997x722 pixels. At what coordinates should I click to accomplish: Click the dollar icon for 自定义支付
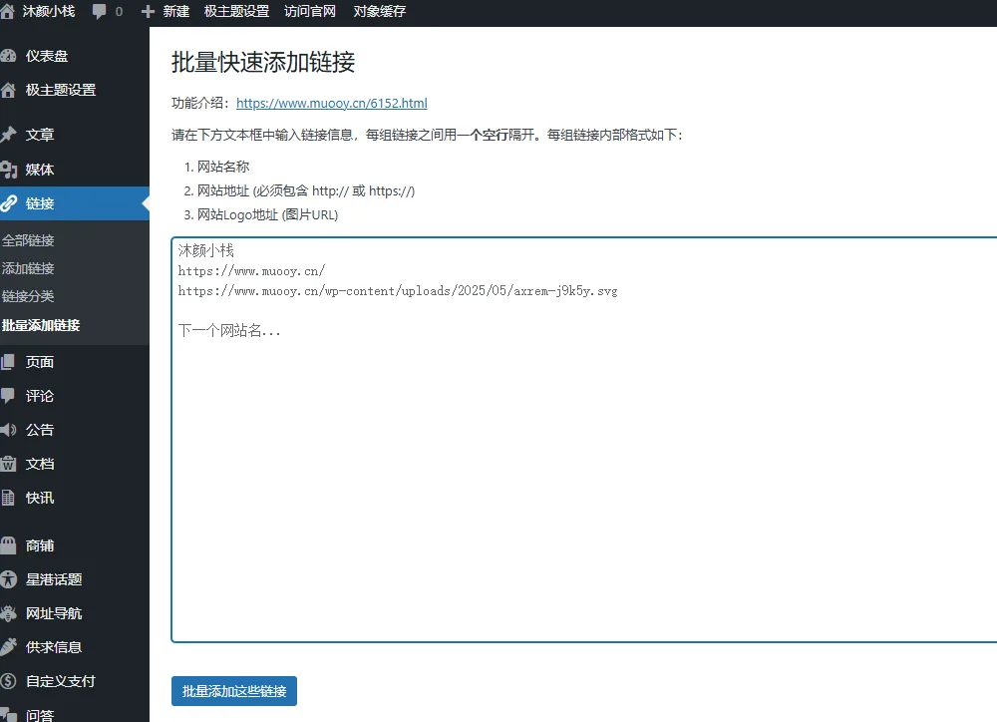(9, 681)
